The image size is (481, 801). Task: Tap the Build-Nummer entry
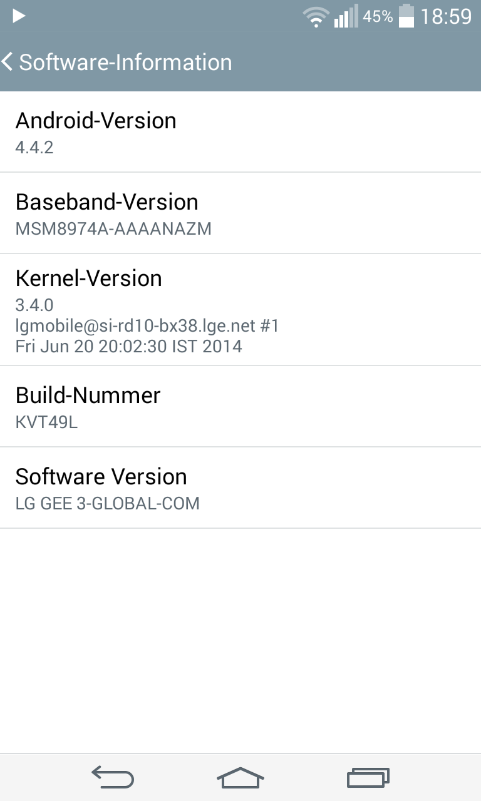point(240,407)
